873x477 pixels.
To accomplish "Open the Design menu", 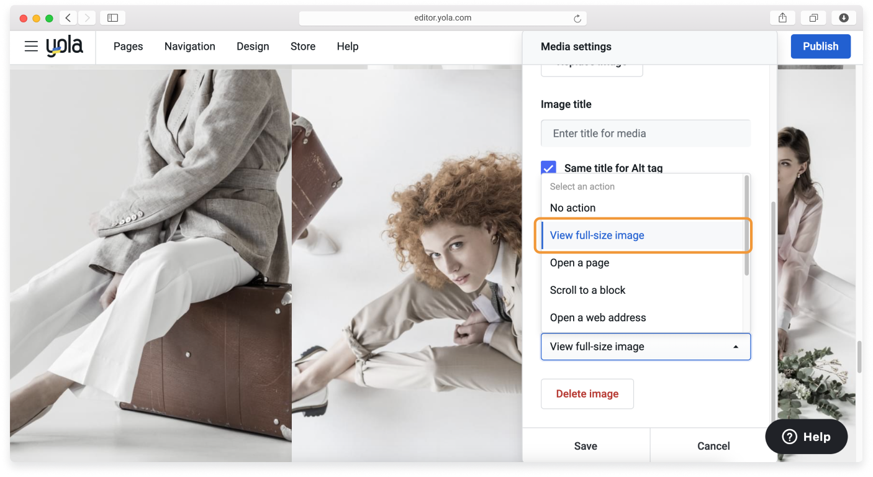I will pos(253,46).
